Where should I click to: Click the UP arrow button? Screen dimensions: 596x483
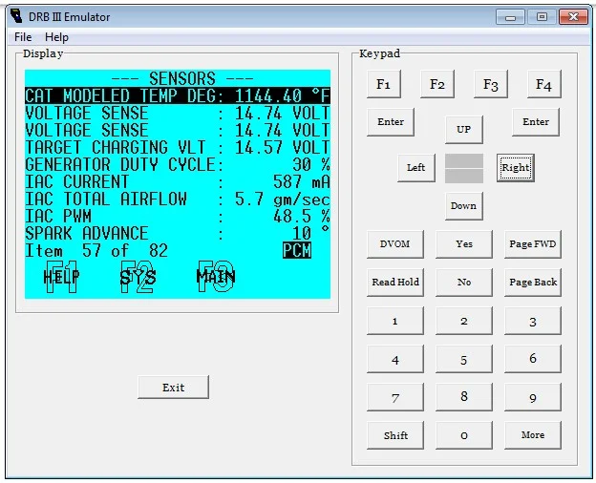coord(464,130)
